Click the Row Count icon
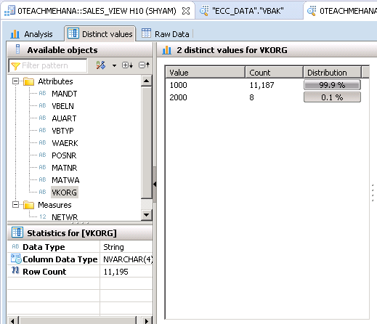Screen dimensions: 377x324 (15, 270)
